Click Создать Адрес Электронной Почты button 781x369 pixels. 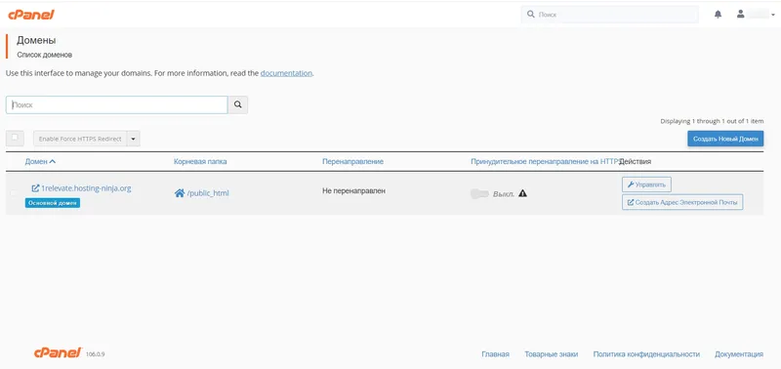click(682, 202)
